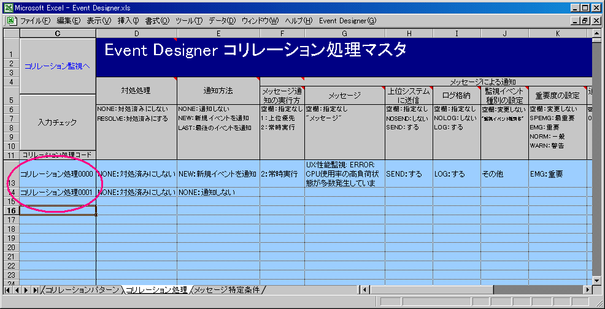Select cell コリレーション処理0001
This screenshot has height=309, width=605.
coord(58,192)
